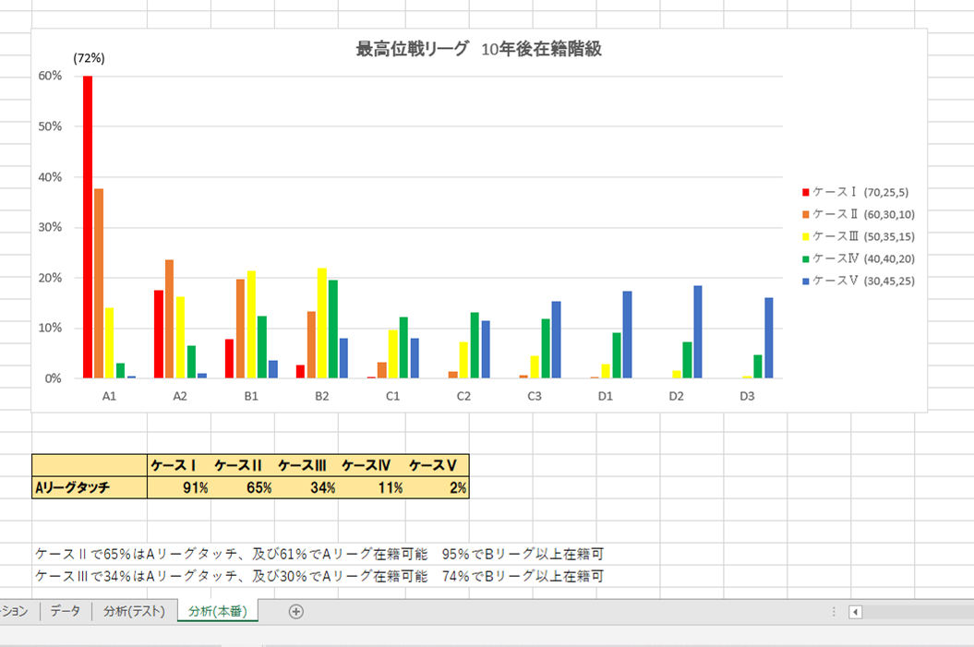Click the D1 axis label
The image size is (974, 647).
pyautogui.click(x=605, y=396)
